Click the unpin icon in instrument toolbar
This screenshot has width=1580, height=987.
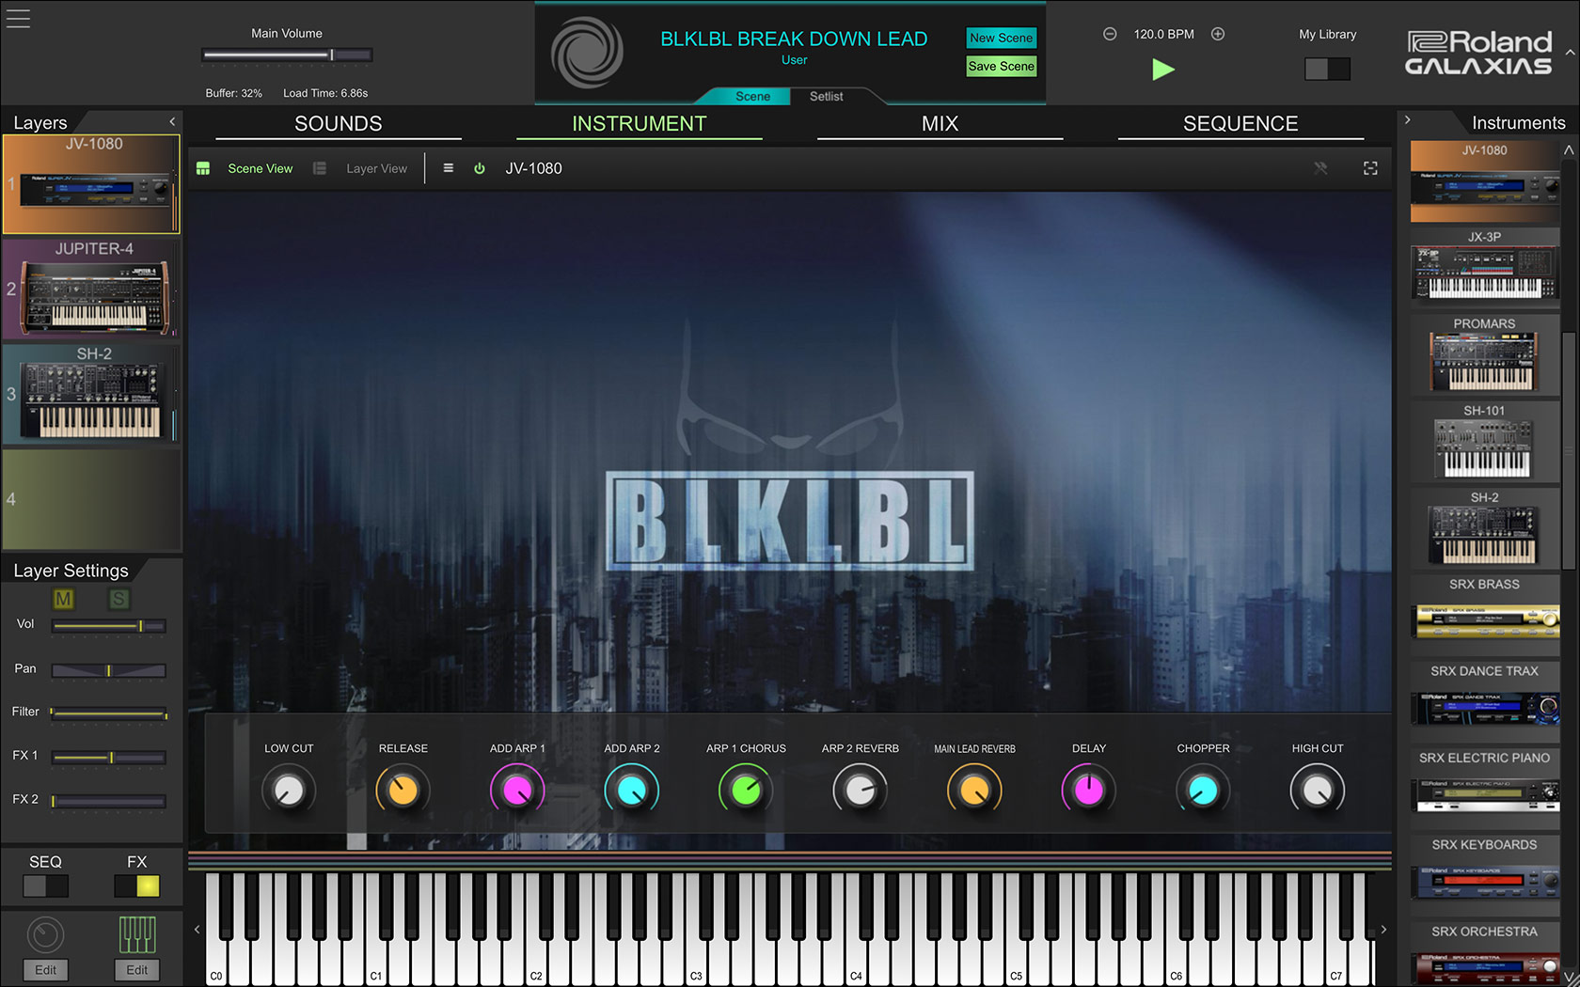coord(1320,168)
